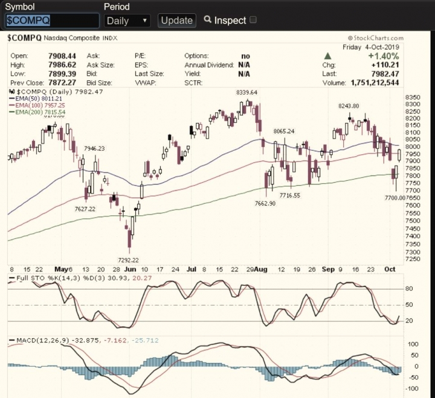Click the 8065.24 price label
Screen dimensions: 435x398
click(x=284, y=131)
